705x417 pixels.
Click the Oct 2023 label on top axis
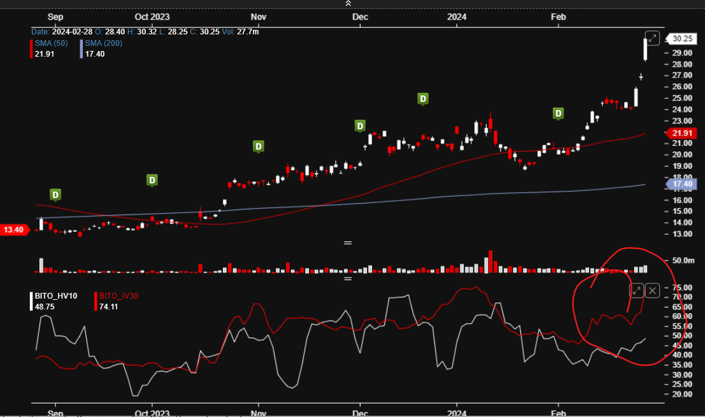coord(152,17)
